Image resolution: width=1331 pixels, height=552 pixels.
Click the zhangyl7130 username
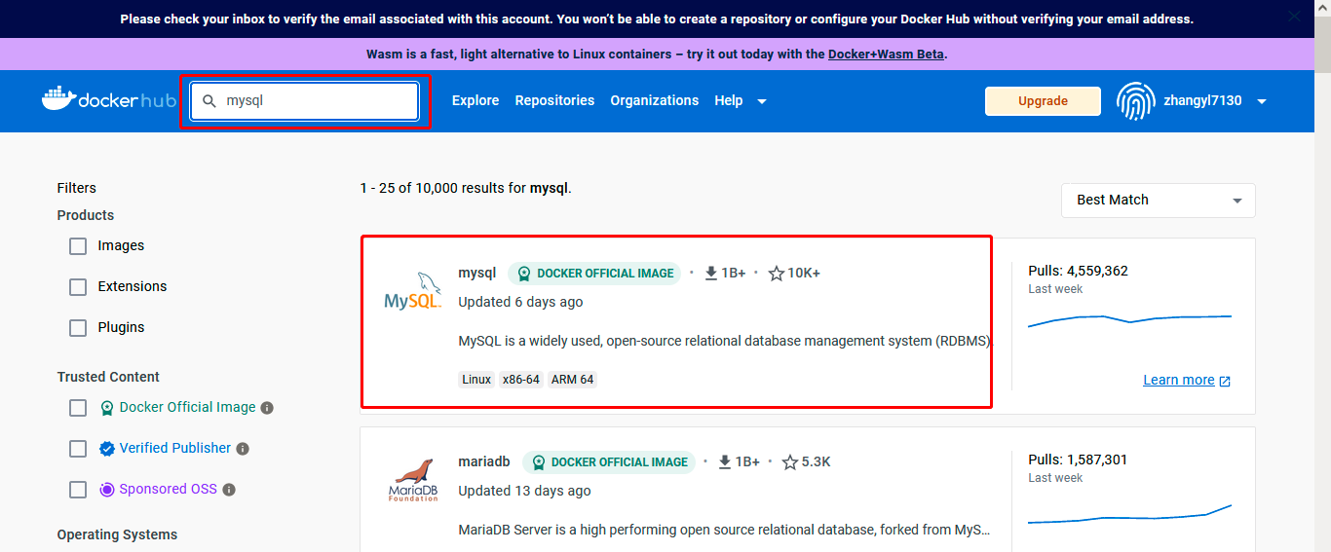(1202, 100)
